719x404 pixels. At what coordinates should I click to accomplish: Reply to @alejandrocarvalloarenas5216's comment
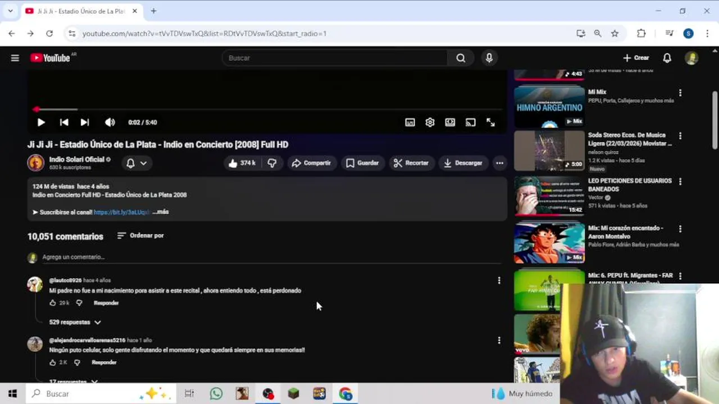point(104,362)
